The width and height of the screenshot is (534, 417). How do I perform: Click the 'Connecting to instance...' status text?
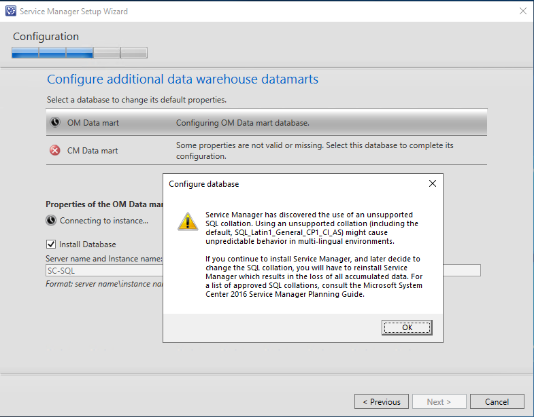click(x=104, y=221)
